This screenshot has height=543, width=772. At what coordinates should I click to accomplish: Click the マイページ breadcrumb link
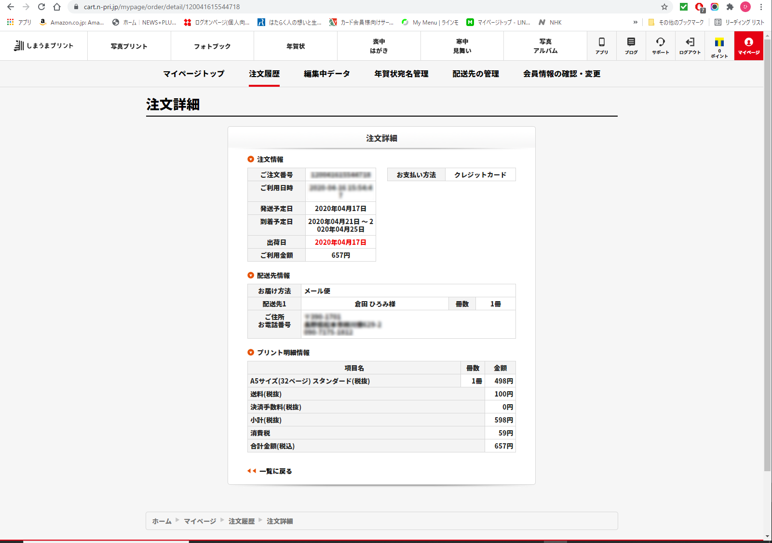tap(200, 521)
